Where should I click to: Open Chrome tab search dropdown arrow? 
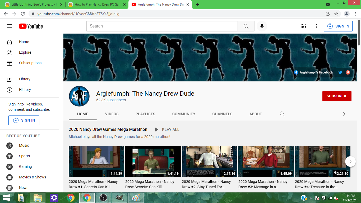pos(328,4)
